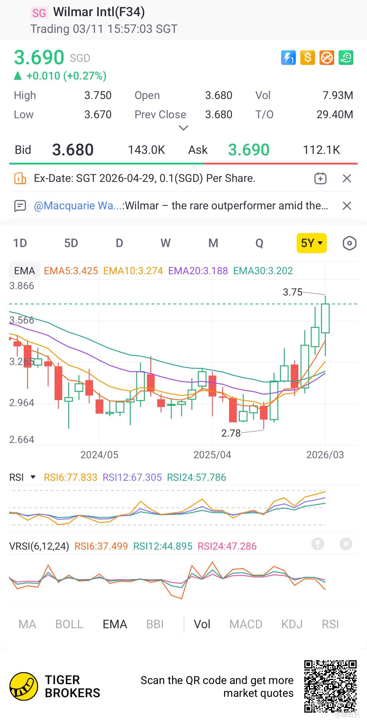This screenshot has width=367, height=723.
Task: Tap the 2025/04 date axis label
Action: click(212, 455)
